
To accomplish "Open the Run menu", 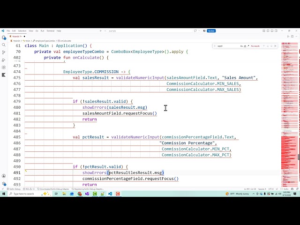I will tap(43, 31).
